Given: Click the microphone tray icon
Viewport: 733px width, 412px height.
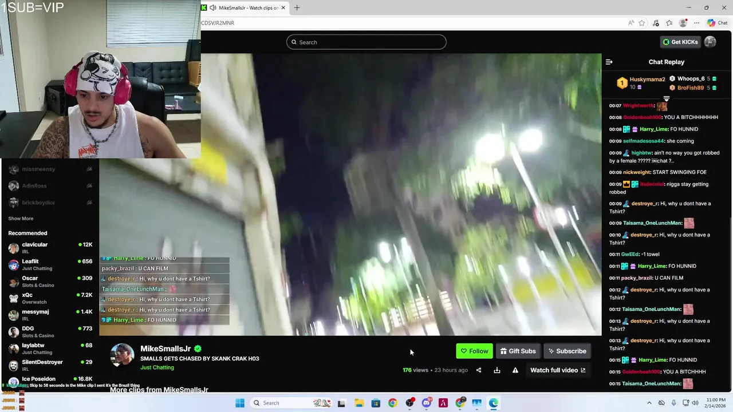Looking at the screenshot, I should (674, 403).
